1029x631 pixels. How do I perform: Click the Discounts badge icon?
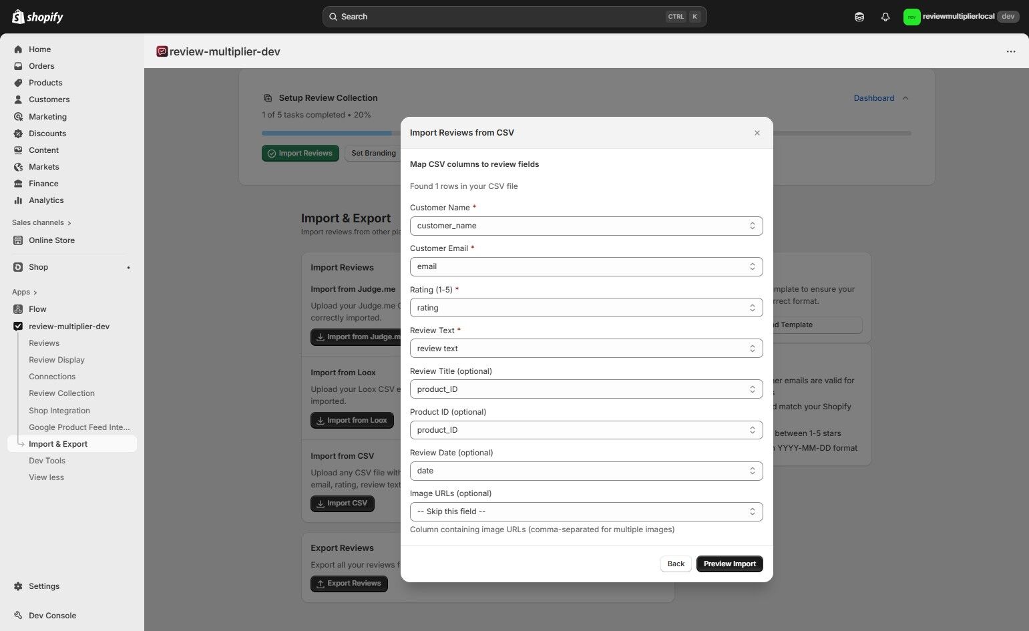point(18,134)
